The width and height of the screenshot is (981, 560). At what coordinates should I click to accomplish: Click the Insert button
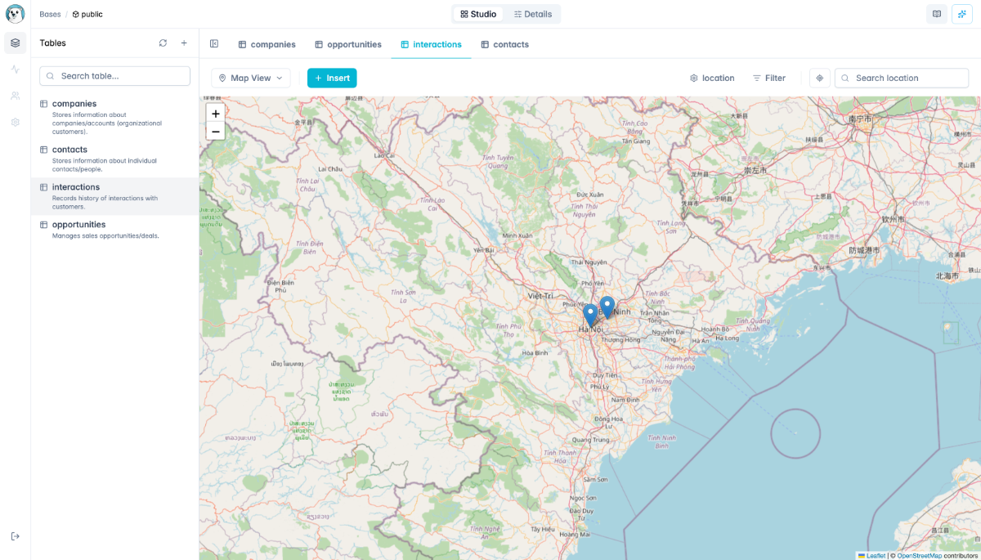point(332,78)
